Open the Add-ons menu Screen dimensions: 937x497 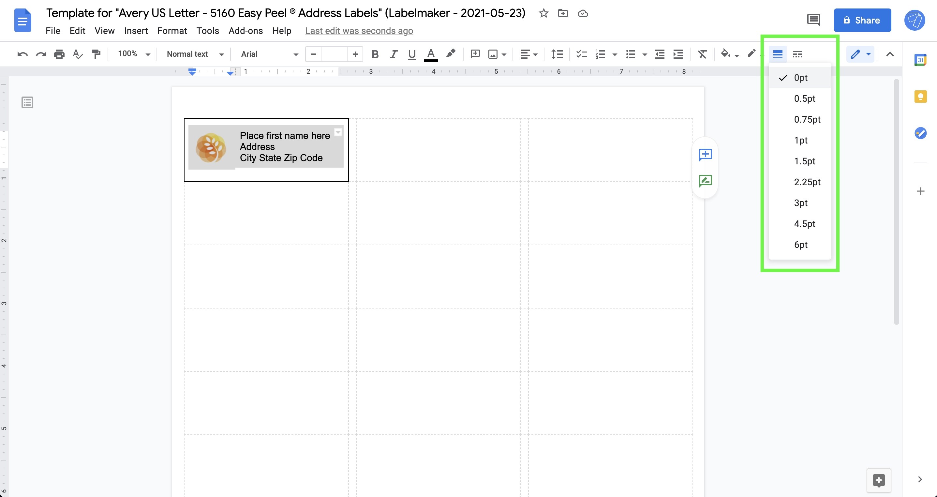[245, 31]
